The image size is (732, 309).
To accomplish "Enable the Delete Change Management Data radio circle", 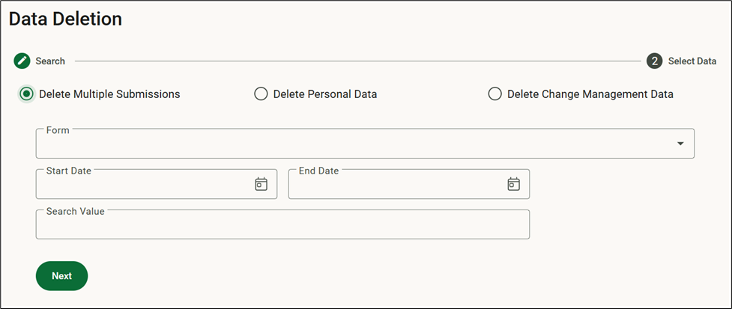I will click(x=494, y=94).
